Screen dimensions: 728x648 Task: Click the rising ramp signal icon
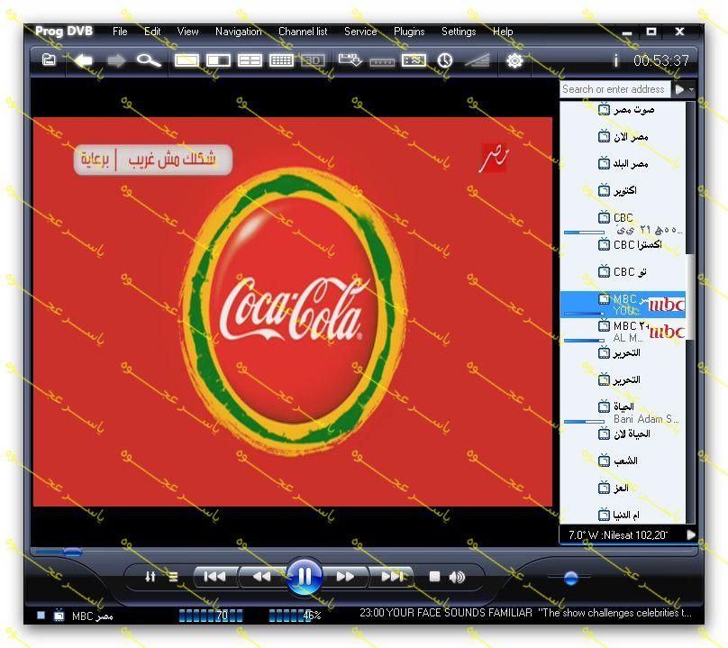(478, 60)
